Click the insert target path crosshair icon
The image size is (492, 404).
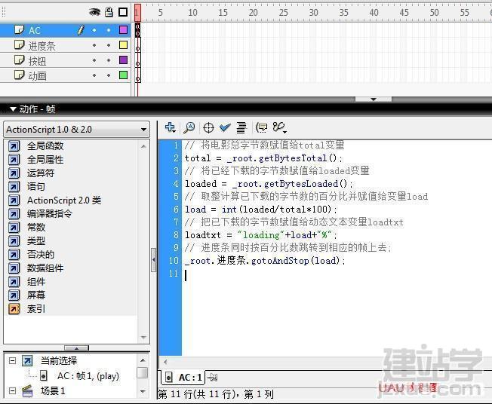point(208,127)
